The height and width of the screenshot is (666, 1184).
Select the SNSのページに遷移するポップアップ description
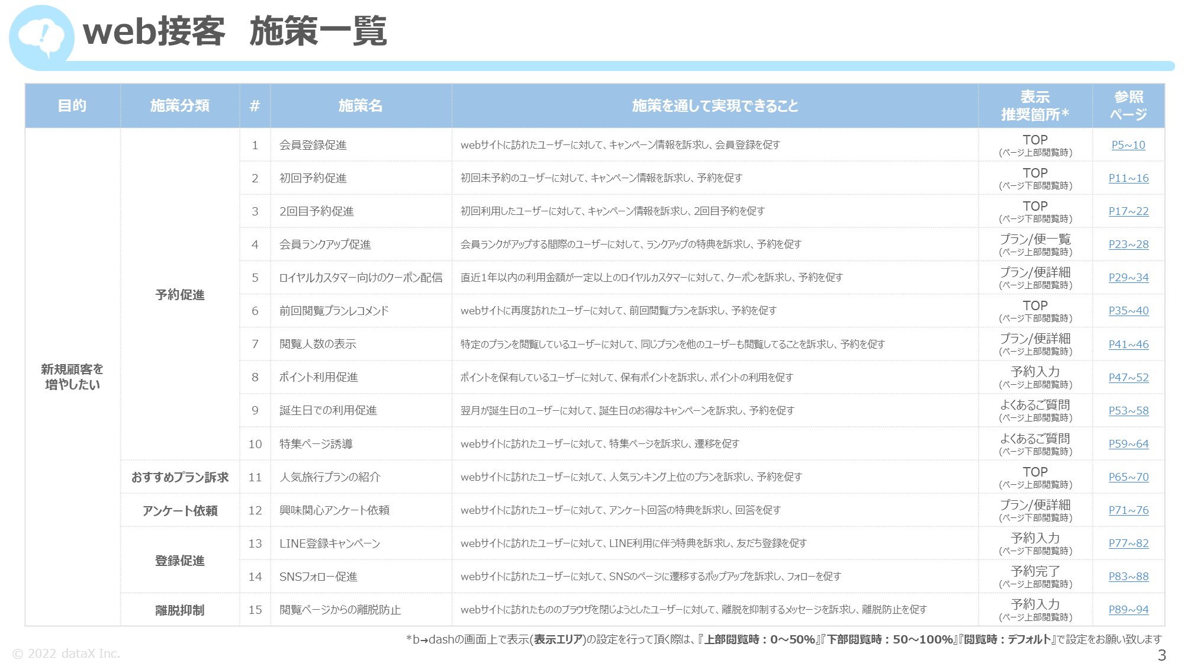[651, 577]
